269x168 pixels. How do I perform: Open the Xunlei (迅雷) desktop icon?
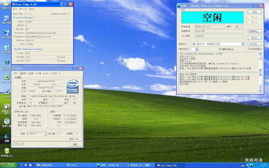click(6, 136)
